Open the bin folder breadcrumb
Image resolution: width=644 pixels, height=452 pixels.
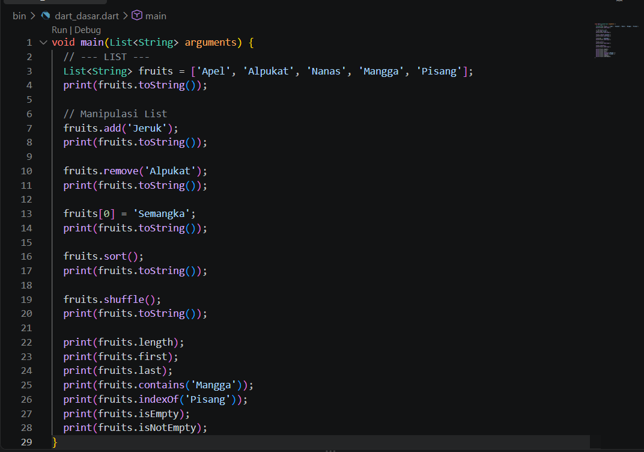click(x=19, y=16)
